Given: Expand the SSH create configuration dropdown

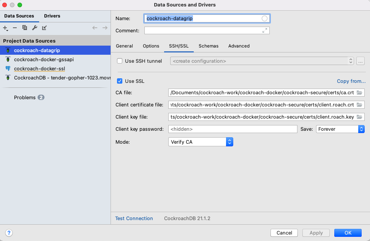Looking at the screenshot, I should click(x=262, y=61).
